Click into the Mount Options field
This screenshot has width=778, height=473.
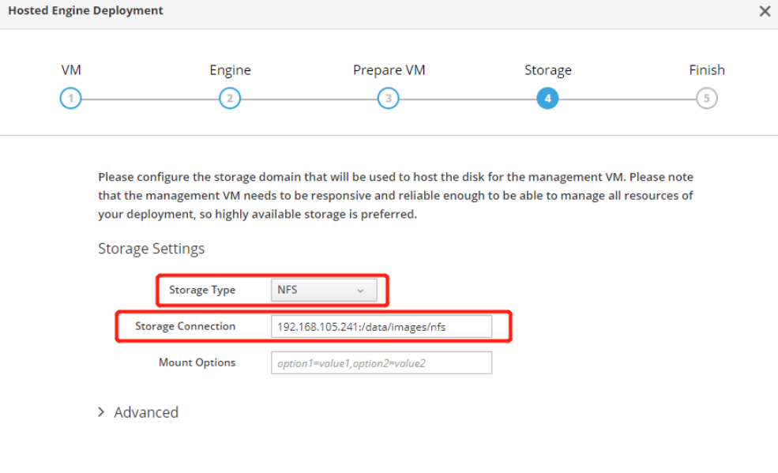coord(381,363)
